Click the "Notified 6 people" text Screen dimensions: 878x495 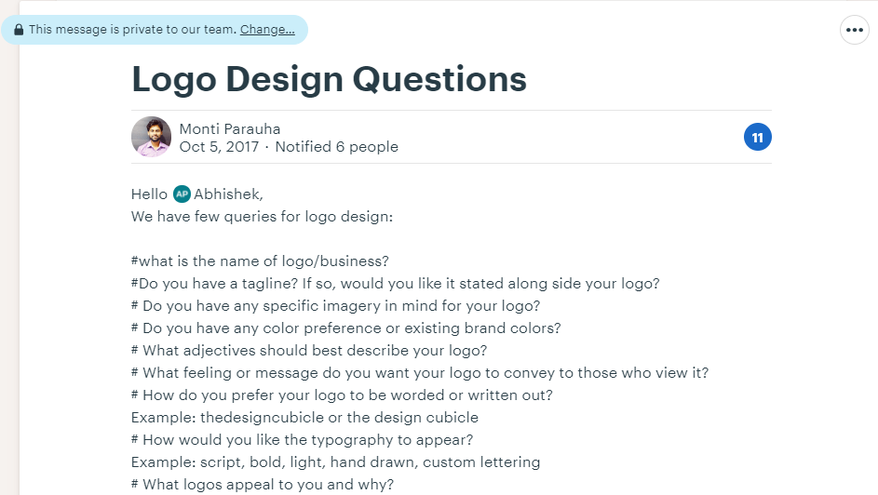click(336, 147)
